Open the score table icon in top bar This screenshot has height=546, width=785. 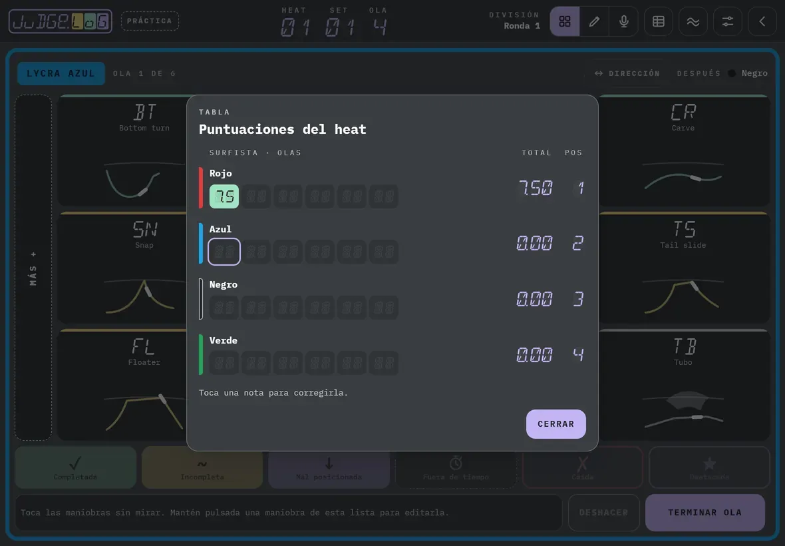[659, 21]
